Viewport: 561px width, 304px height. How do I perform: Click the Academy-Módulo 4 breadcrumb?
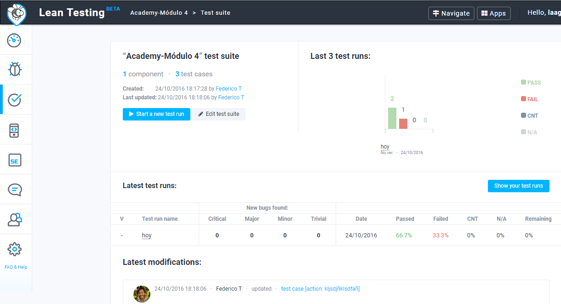tap(159, 13)
